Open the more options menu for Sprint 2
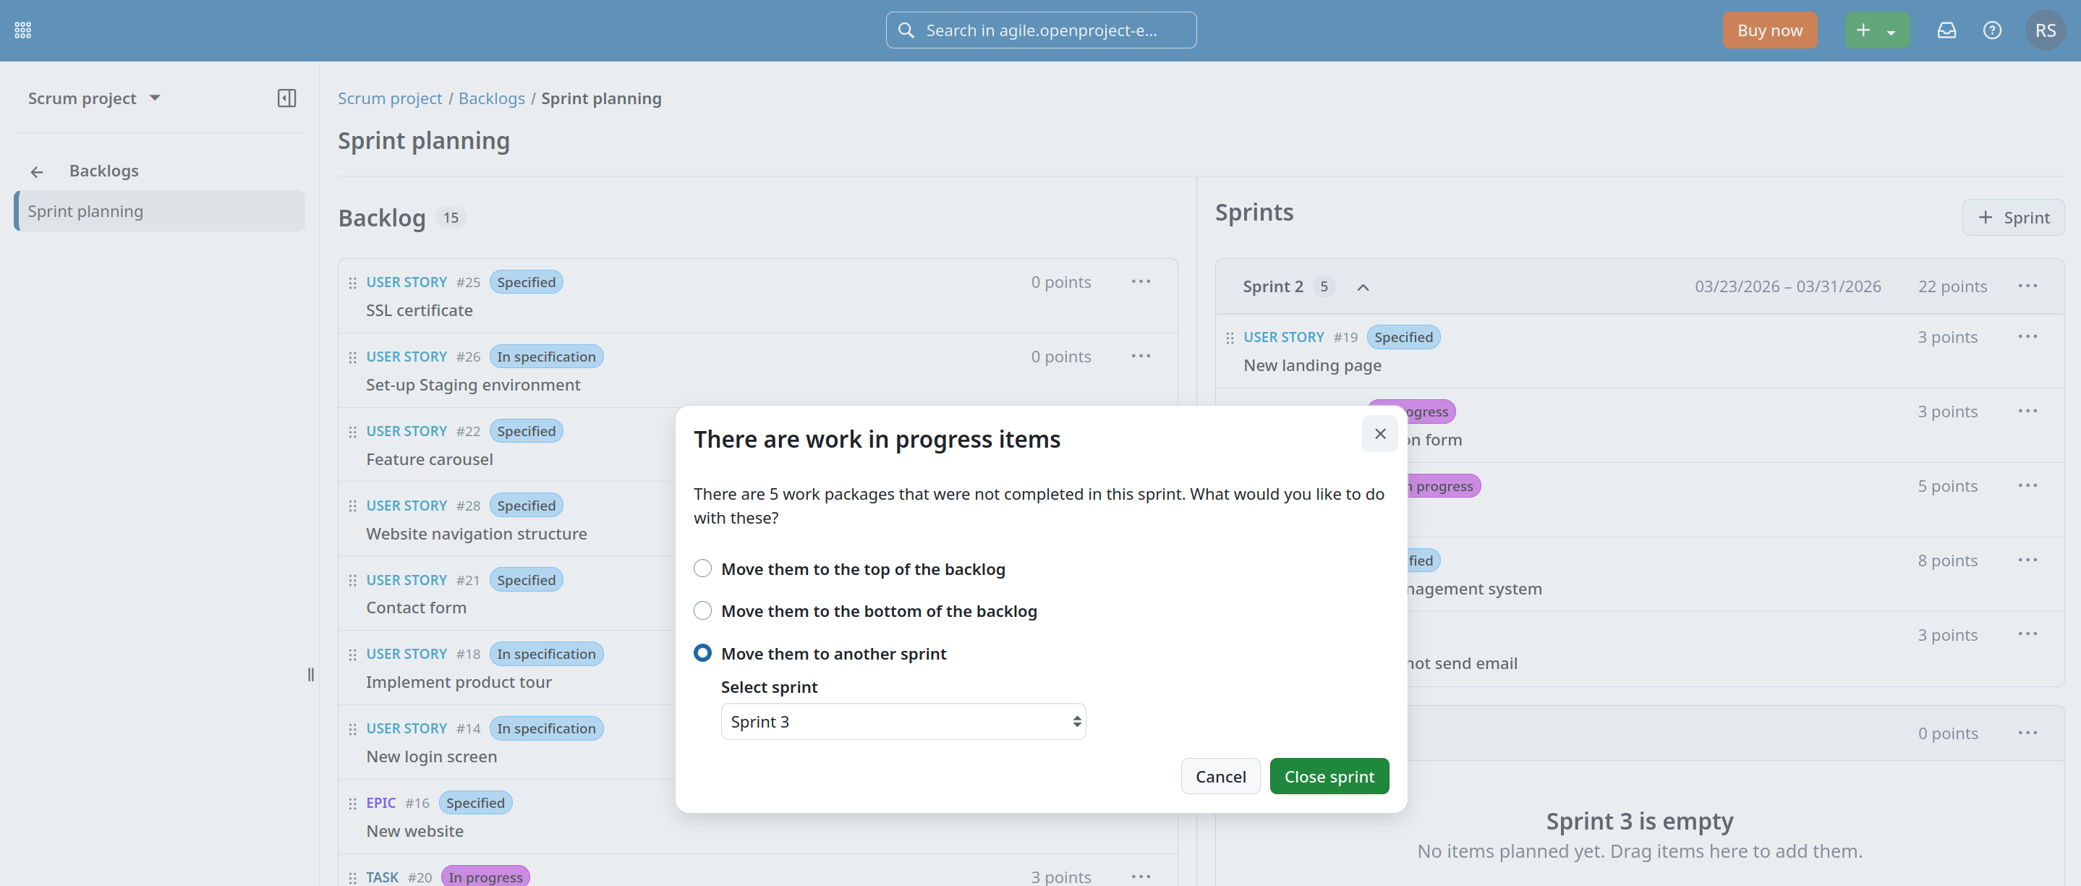2081x886 pixels. [x=2030, y=286]
